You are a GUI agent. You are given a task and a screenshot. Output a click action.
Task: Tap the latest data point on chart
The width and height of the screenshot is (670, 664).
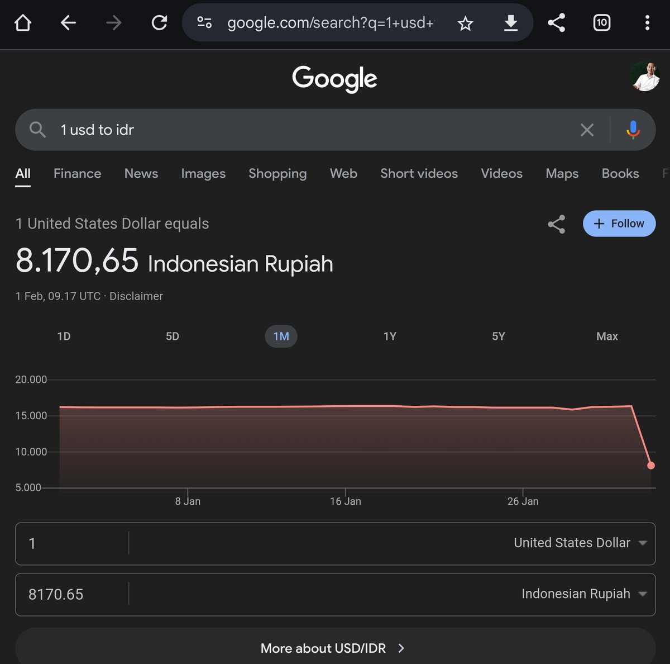pos(651,466)
